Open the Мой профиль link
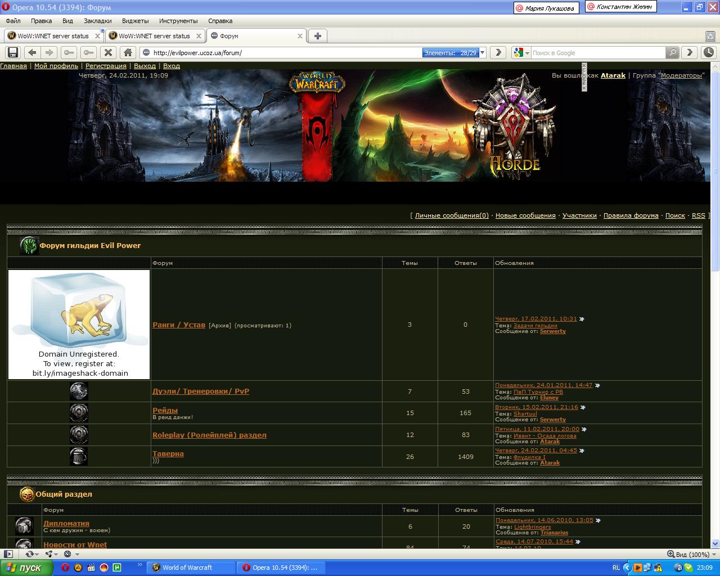The width and height of the screenshot is (720, 576). pyautogui.click(x=56, y=66)
